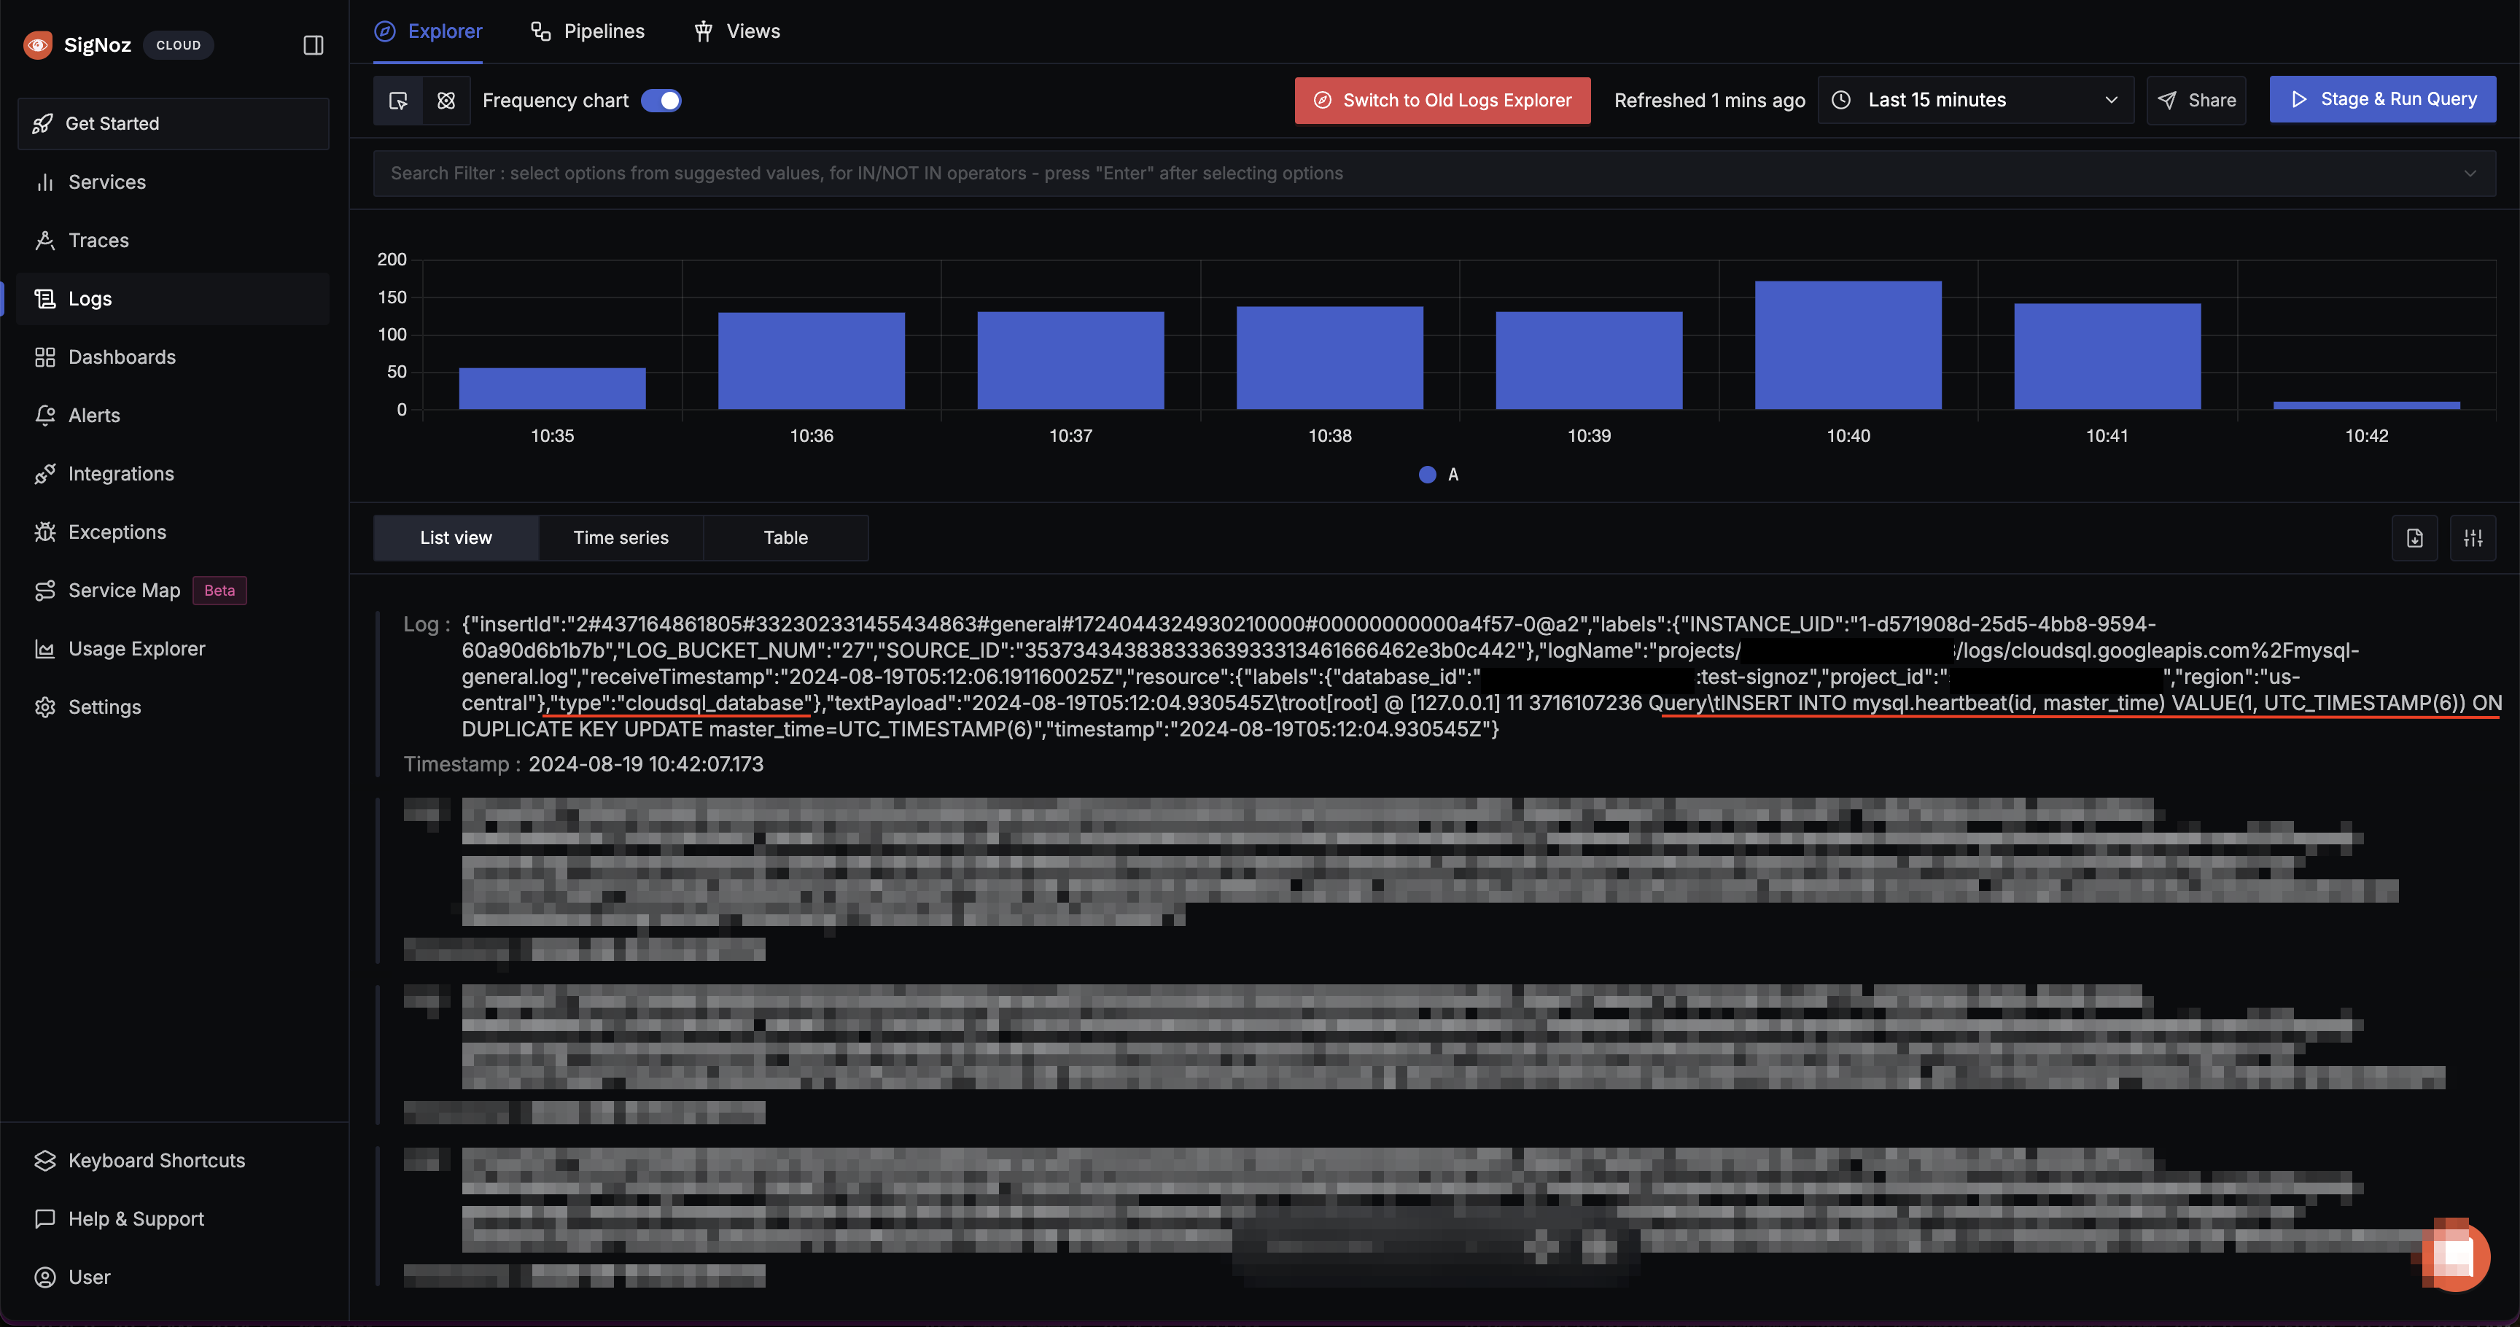Click the Services bar chart icon
The height and width of the screenshot is (1327, 2520).
point(45,182)
